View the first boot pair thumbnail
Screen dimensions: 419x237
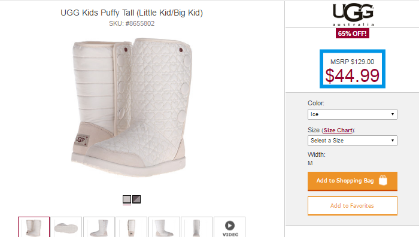coord(34,227)
